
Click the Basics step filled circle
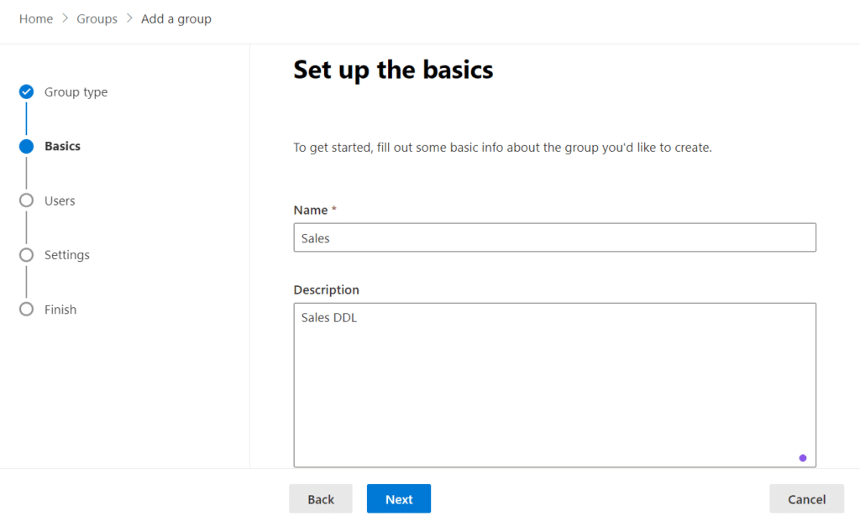(x=26, y=146)
